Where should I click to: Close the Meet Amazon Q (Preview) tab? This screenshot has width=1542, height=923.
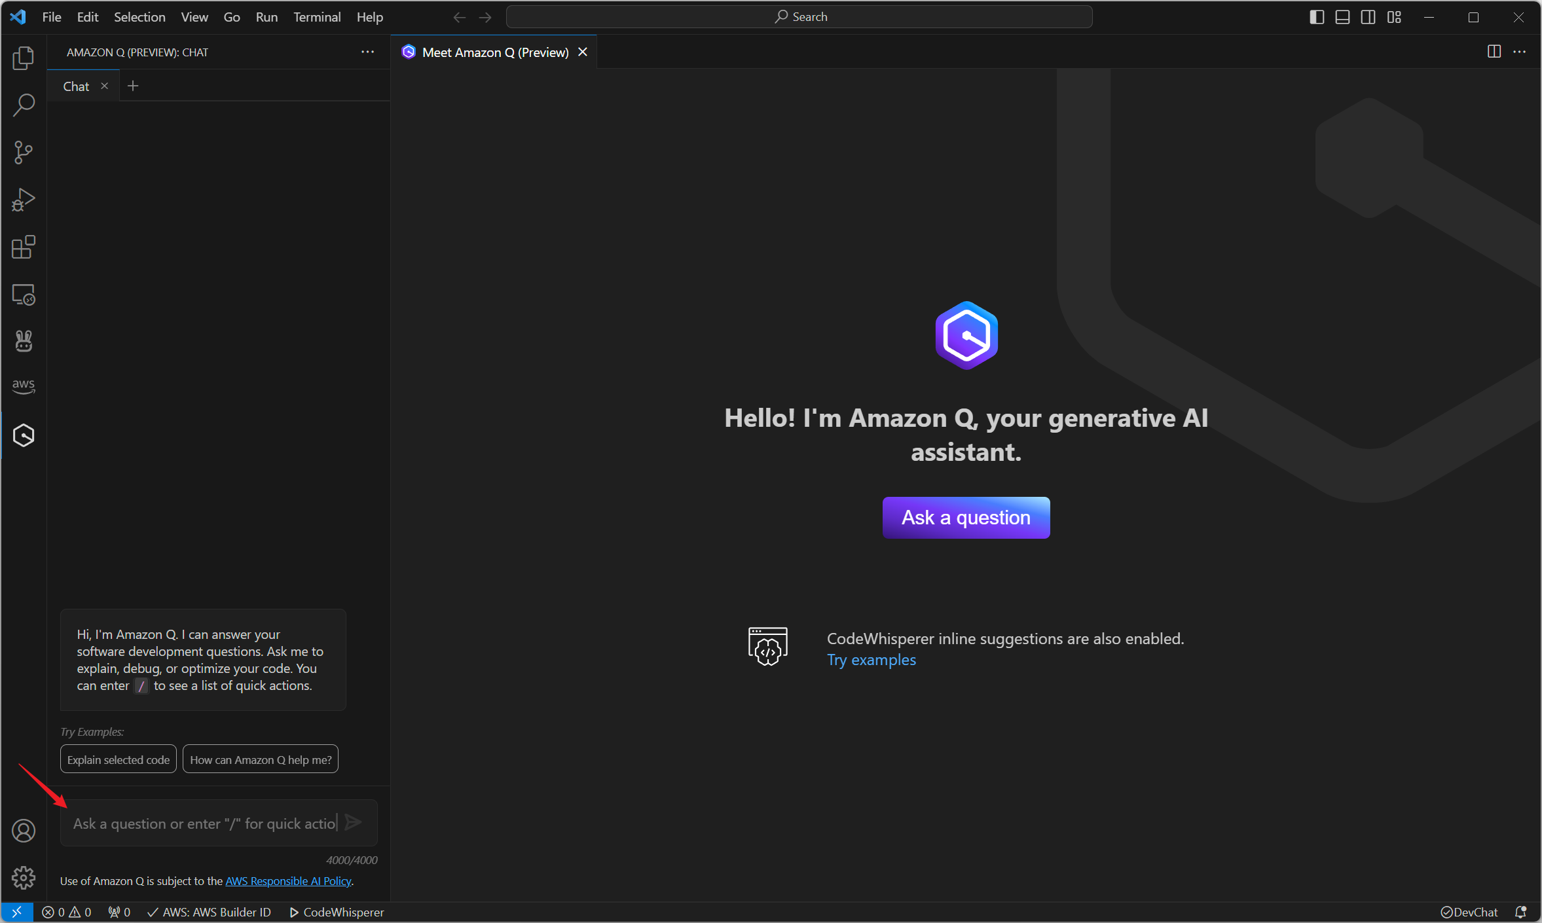point(582,52)
